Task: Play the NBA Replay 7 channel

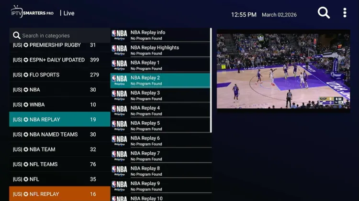Action: (161, 156)
